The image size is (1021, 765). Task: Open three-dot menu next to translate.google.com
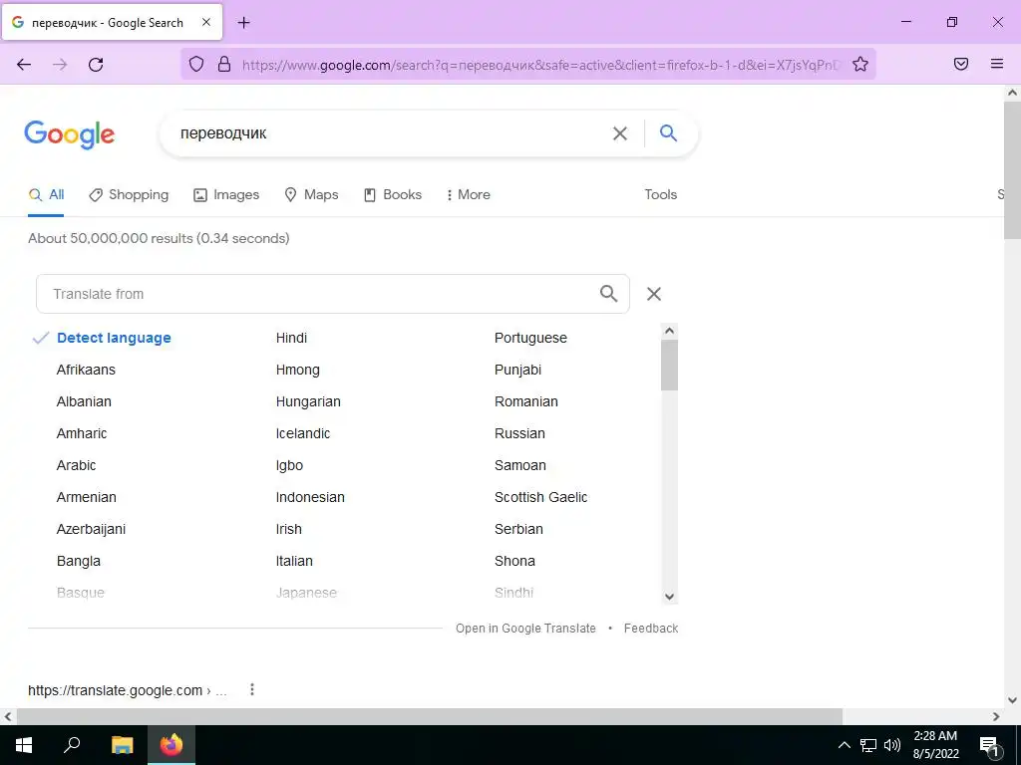click(x=252, y=689)
